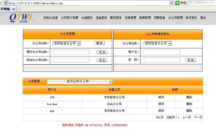Click 吉林延吉分公司 cell in fff row
Image resolution: width=216 pixels, height=137 pixels.
(114, 97)
